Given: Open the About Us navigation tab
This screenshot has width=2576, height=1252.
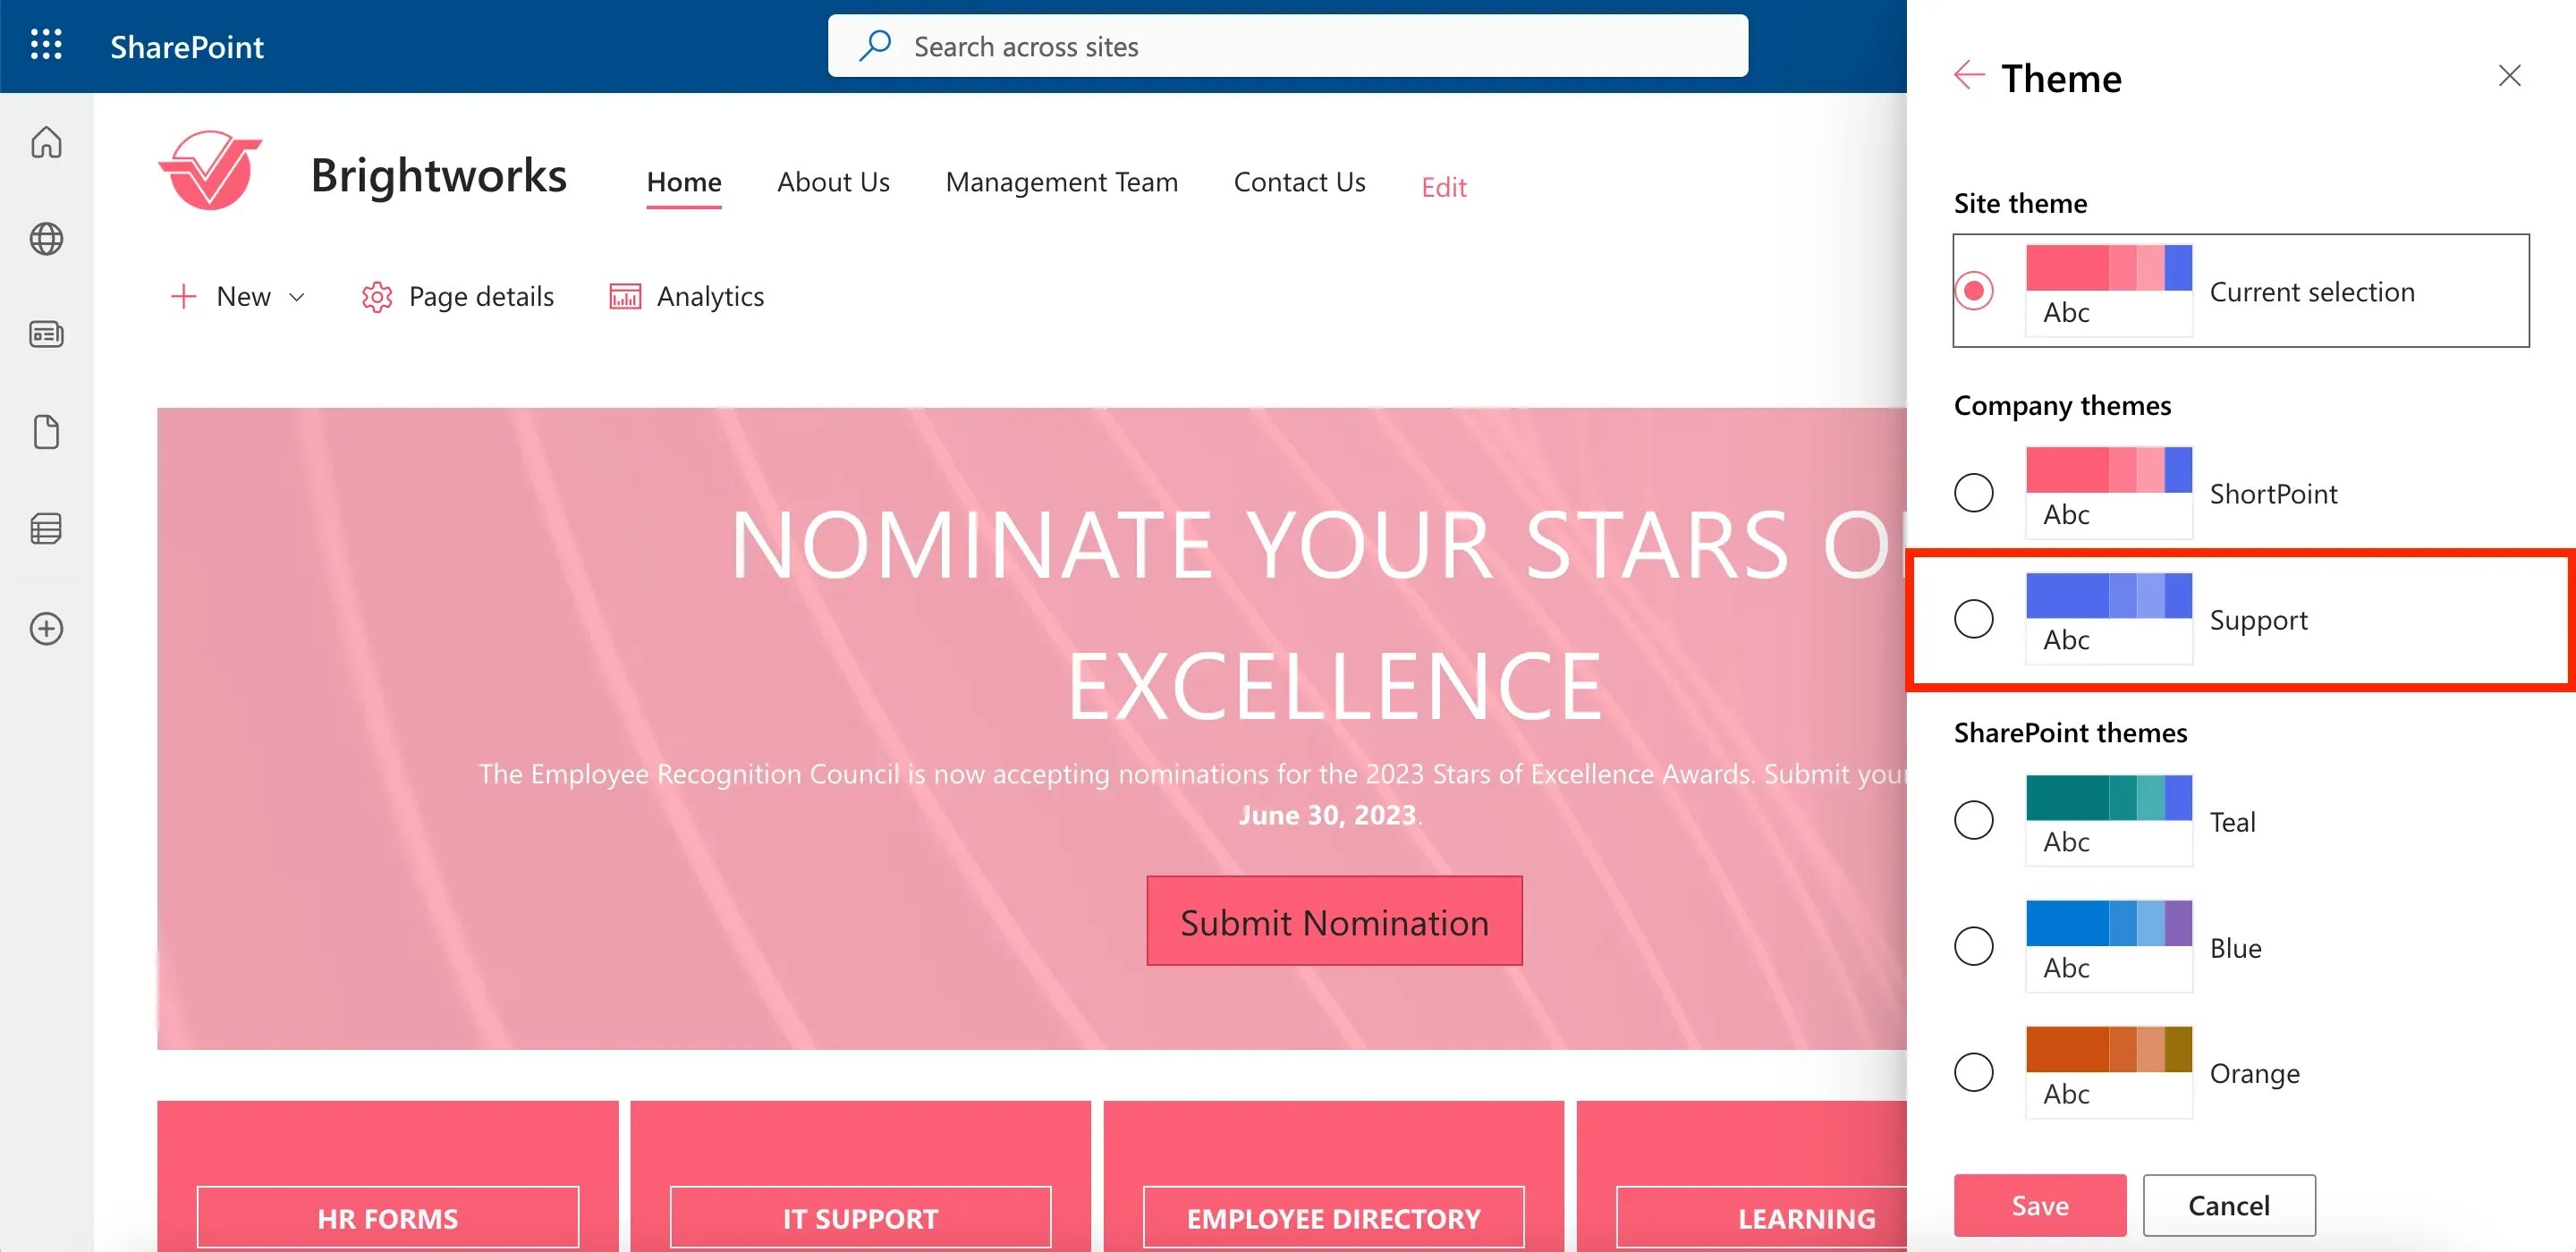Looking at the screenshot, I should [x=833, y=182].
